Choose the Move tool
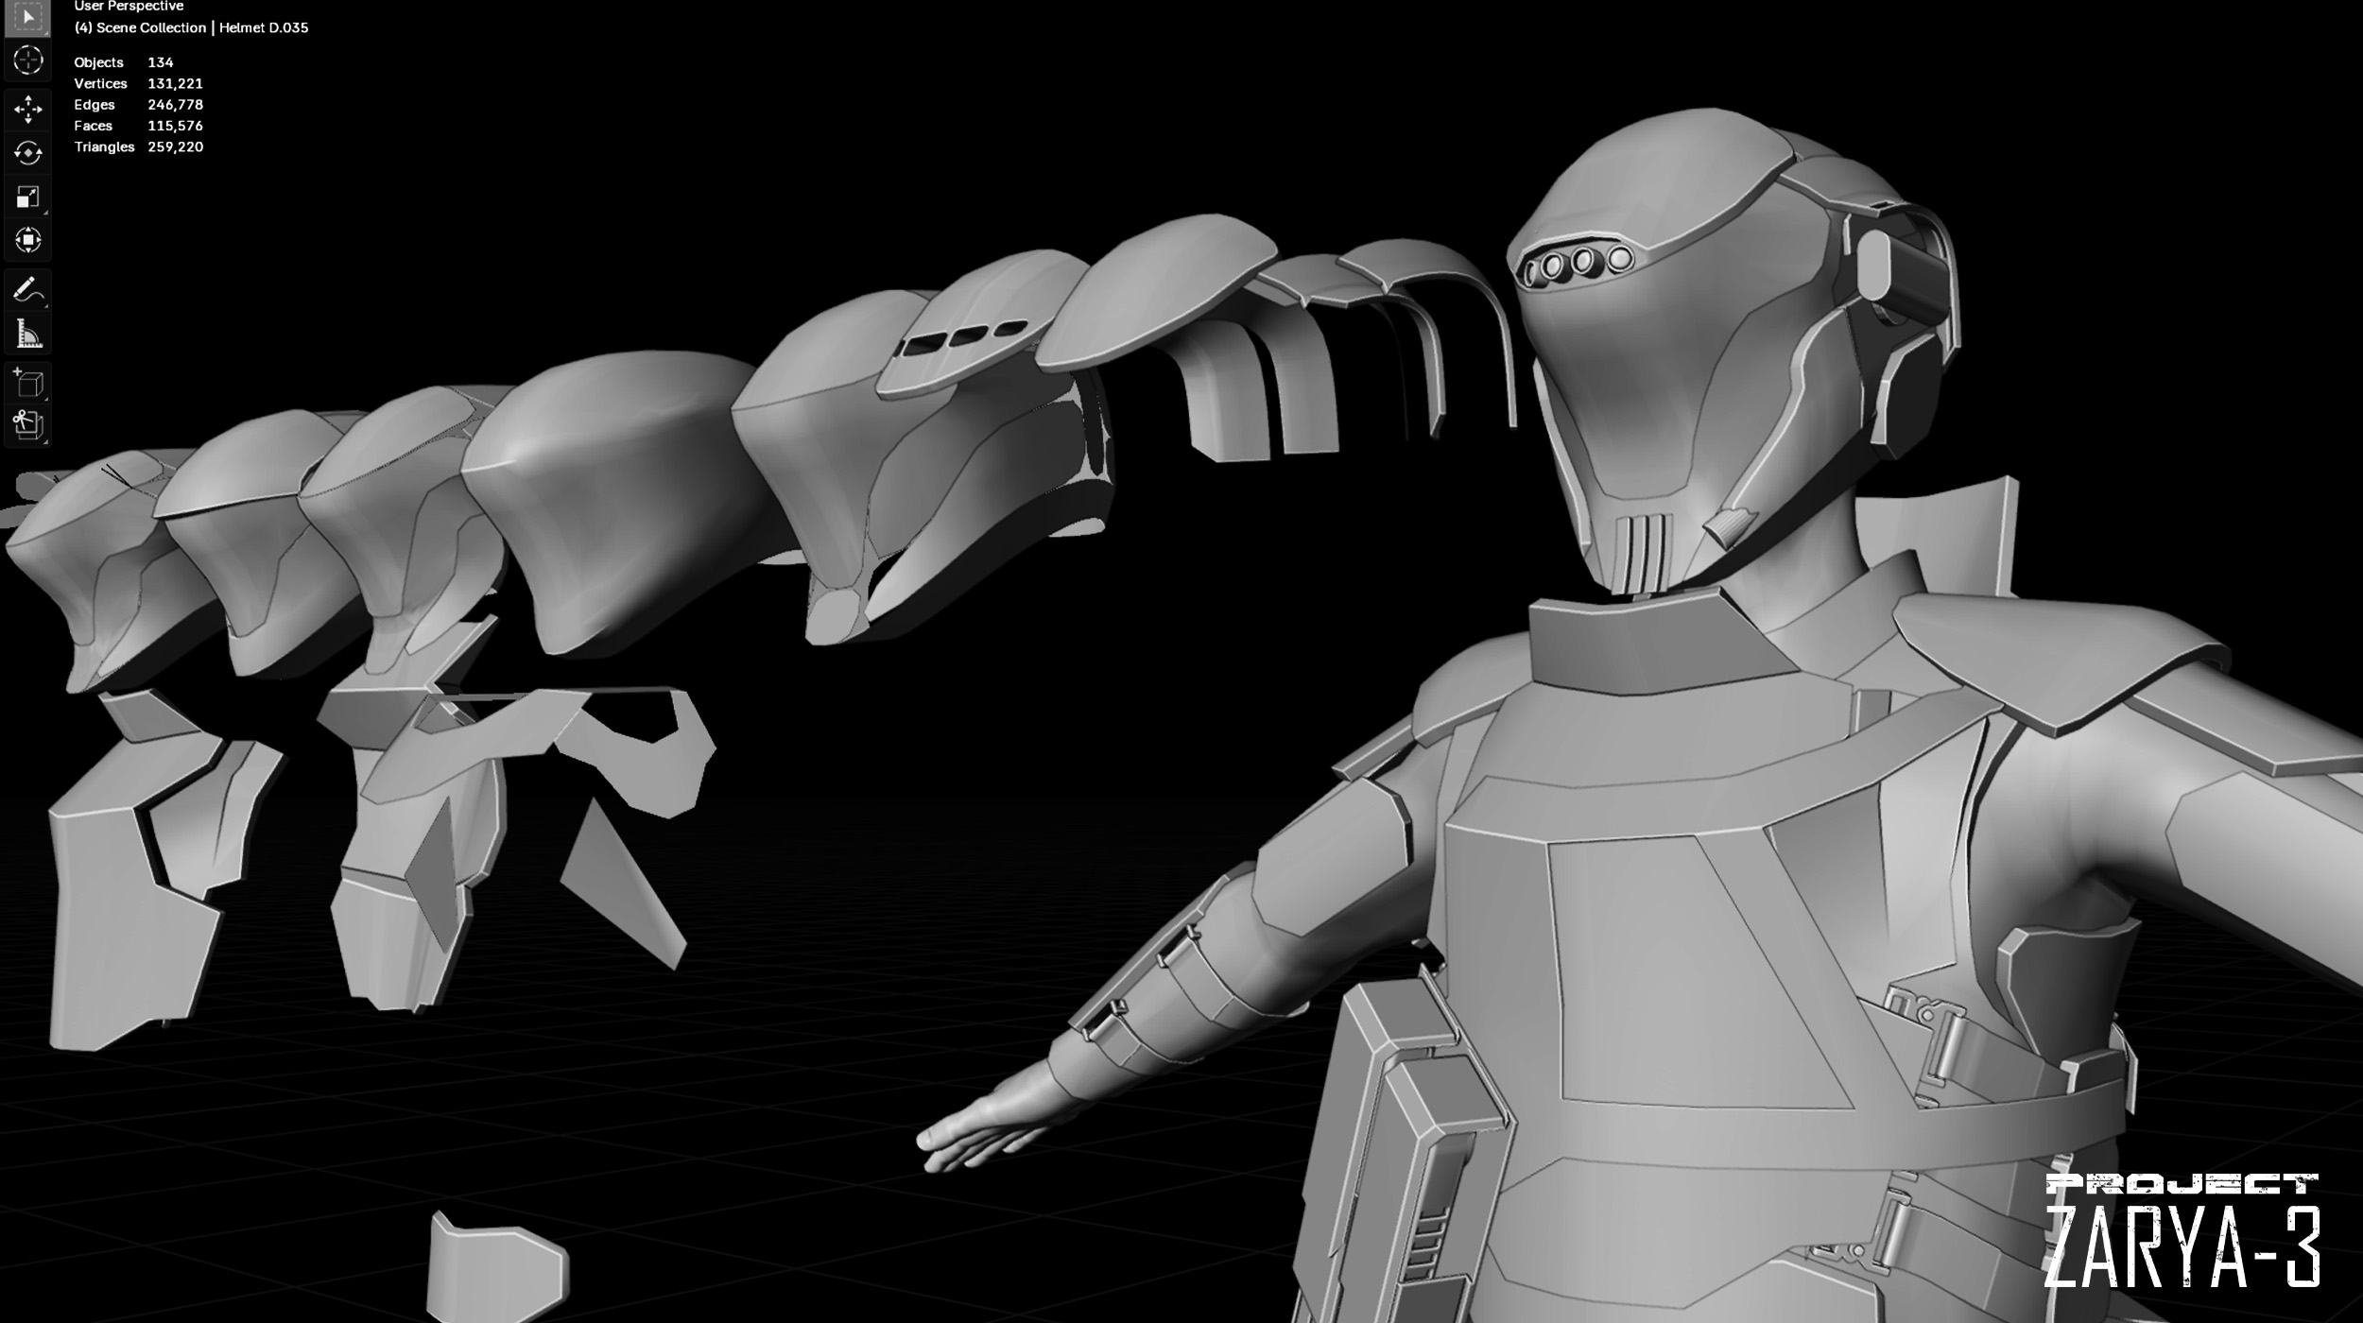 pos(27,110)
